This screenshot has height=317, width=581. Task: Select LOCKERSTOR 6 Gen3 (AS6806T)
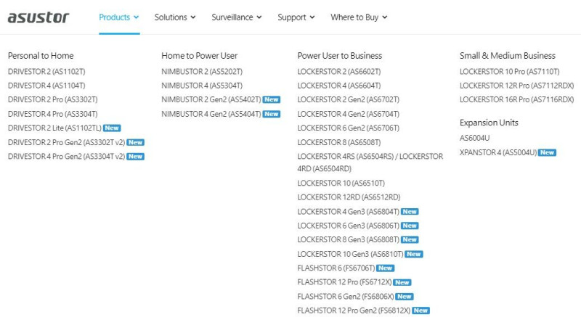(x=349, y=226)
